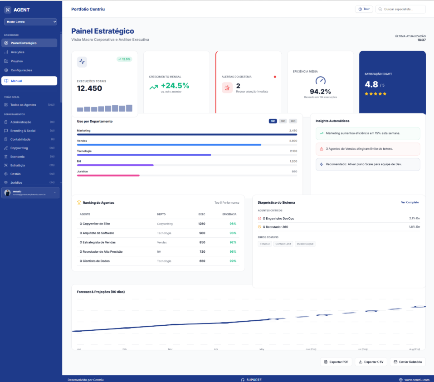Open the Copywriting department
434x382 pixels.
coord(29,148)
